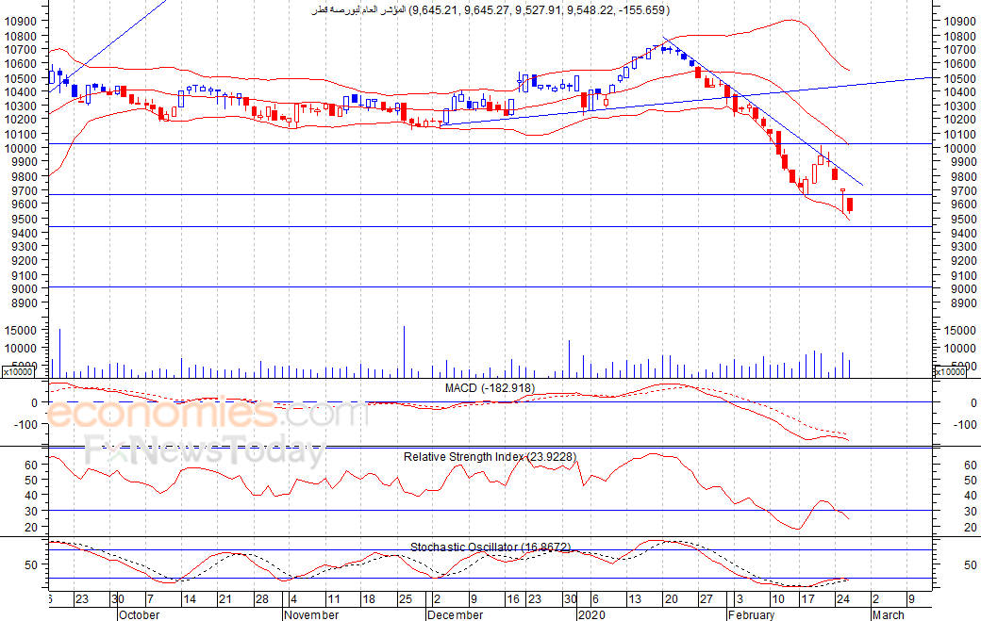Click the date label 17 on time axis
Image resolution: width=981 pixels, height=621 pixels.
tap(807, 599)
